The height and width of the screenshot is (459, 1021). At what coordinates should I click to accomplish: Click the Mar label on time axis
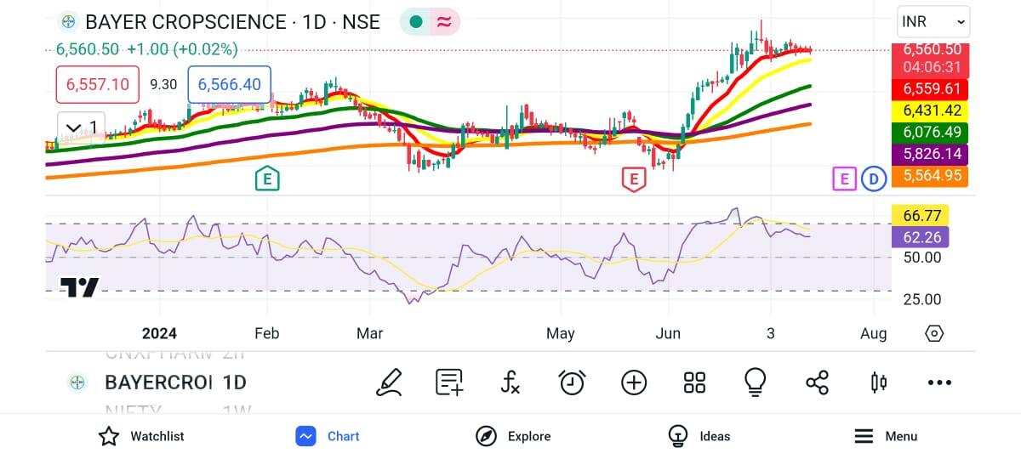click(x=369, y=333)
